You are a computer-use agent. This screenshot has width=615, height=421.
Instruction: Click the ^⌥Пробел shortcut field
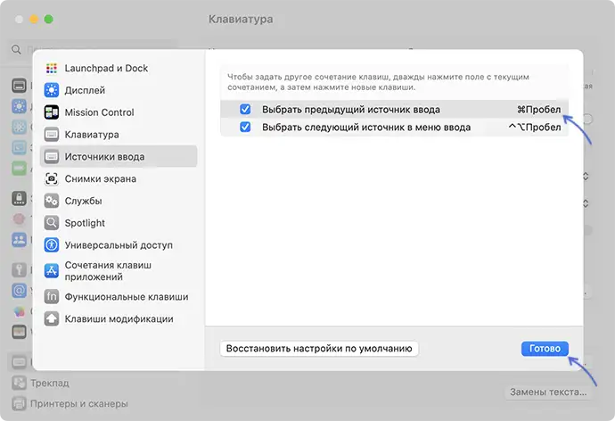coord(535,128)
